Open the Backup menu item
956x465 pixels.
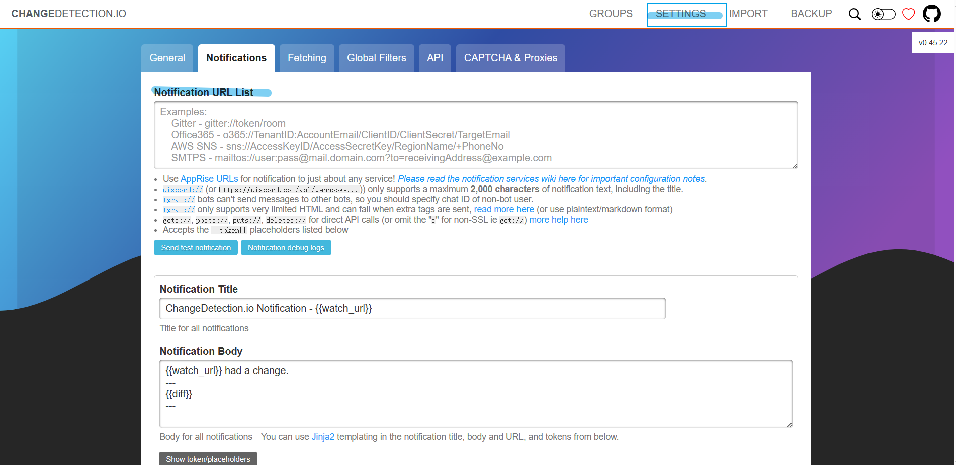tap(811, 14)
